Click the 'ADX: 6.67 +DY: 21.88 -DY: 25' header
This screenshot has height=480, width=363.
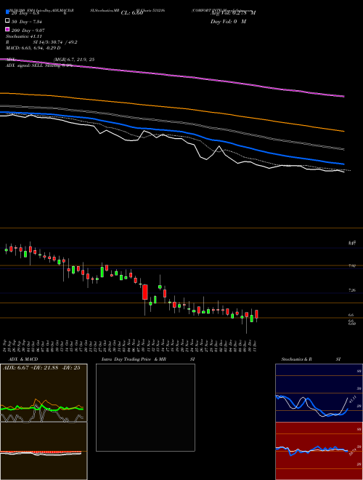pyautogui.click(x=41, y=367)
